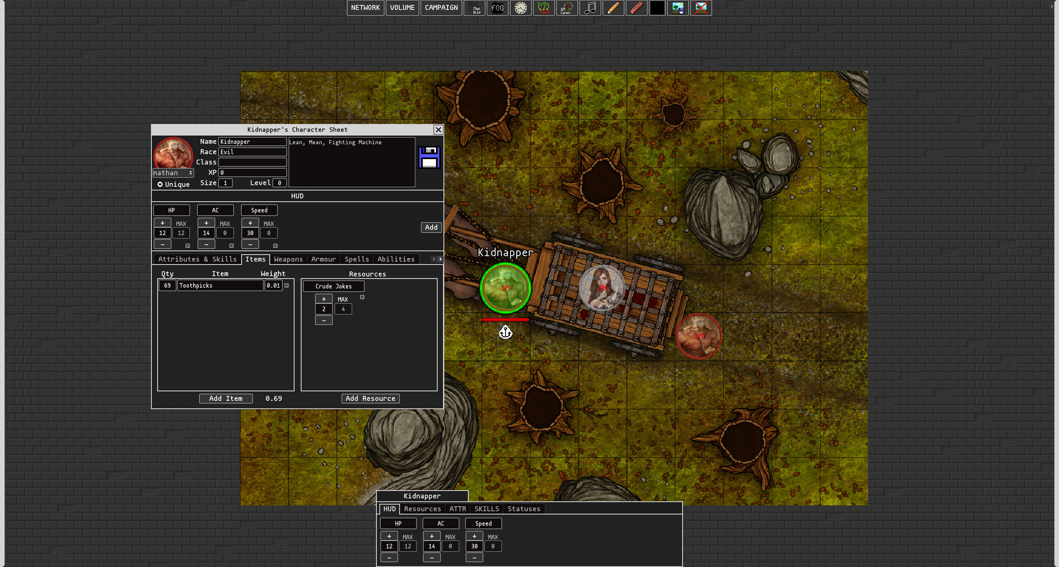Switch to the GM Layer

[x=567, y=8]
